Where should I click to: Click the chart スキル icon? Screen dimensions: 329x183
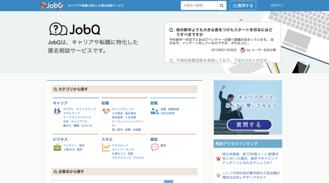(x=106, y=147)
